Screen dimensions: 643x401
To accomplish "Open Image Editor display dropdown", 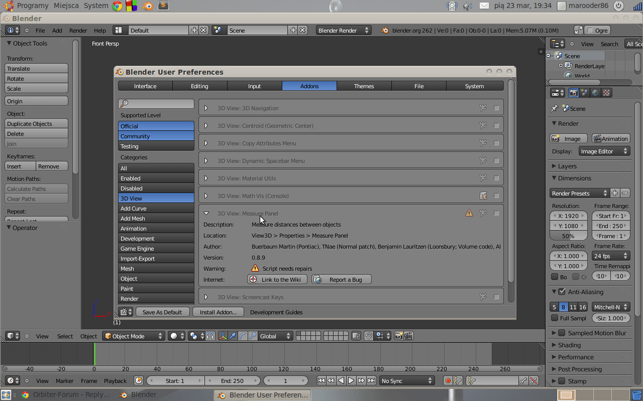I will (x=604, y=151).
